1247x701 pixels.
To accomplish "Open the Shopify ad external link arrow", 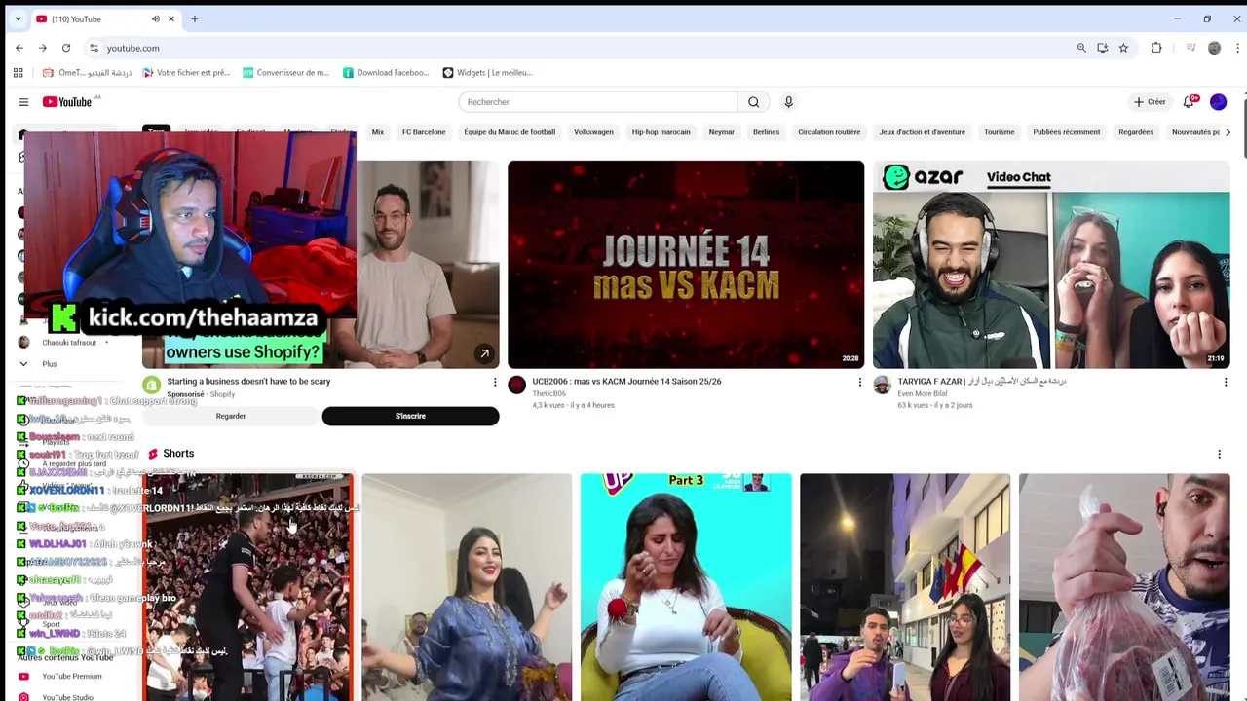I will click(x=483, y=353).
